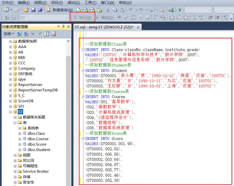Select the dbo.Score table
Viewport: 234px width, 186px height.
(x=37, y=144)
